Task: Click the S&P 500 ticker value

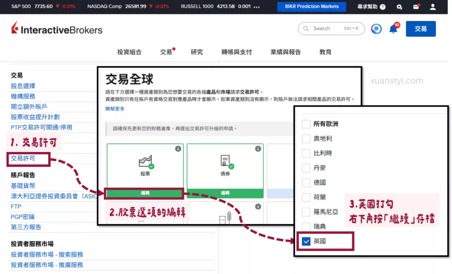Action: tap(43, 6)
